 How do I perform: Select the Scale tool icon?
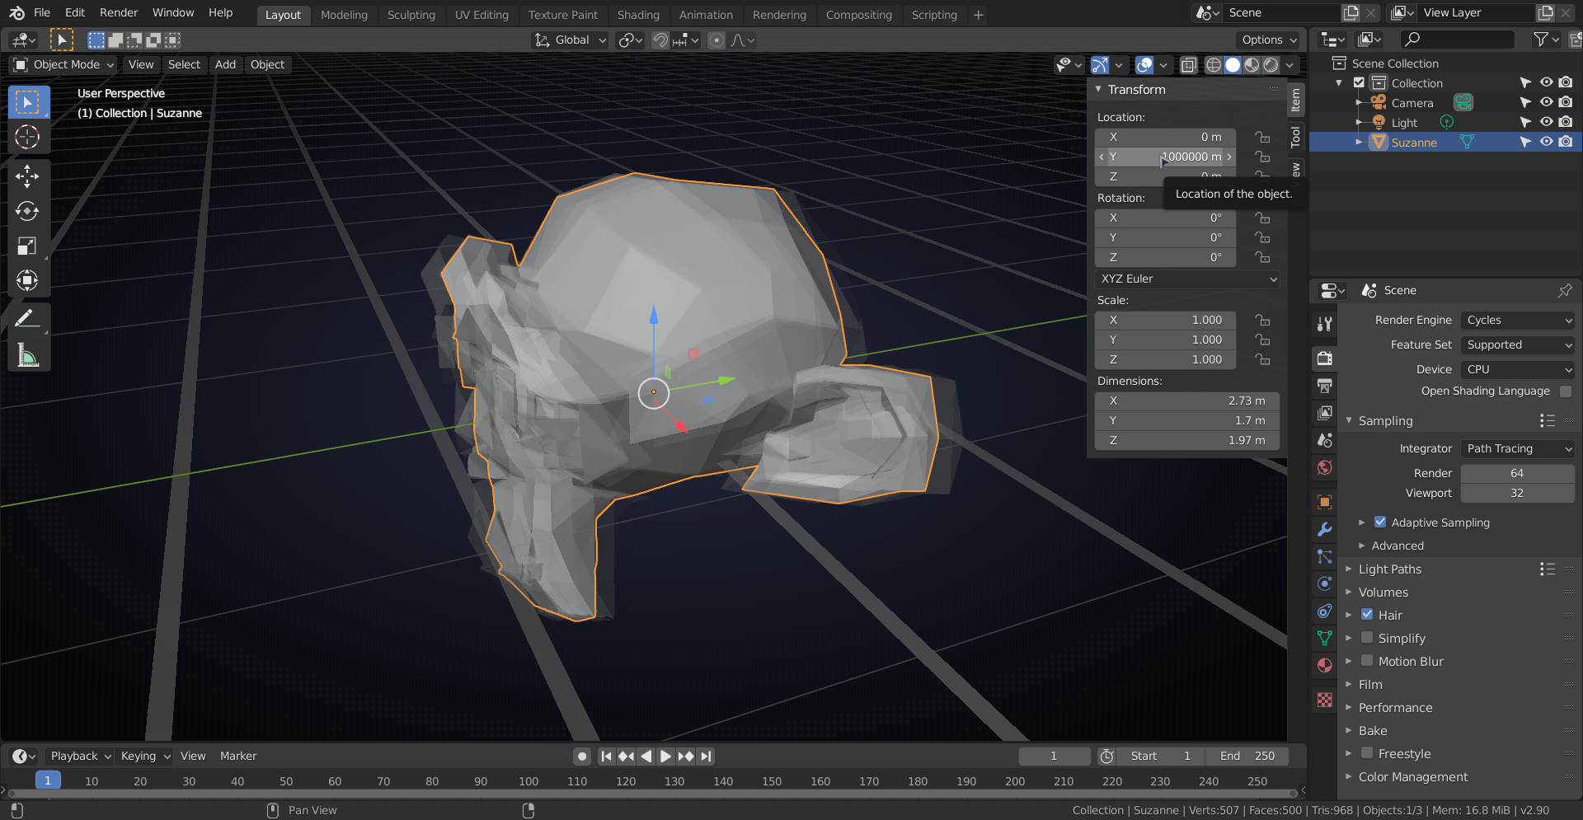pos(27,246)
